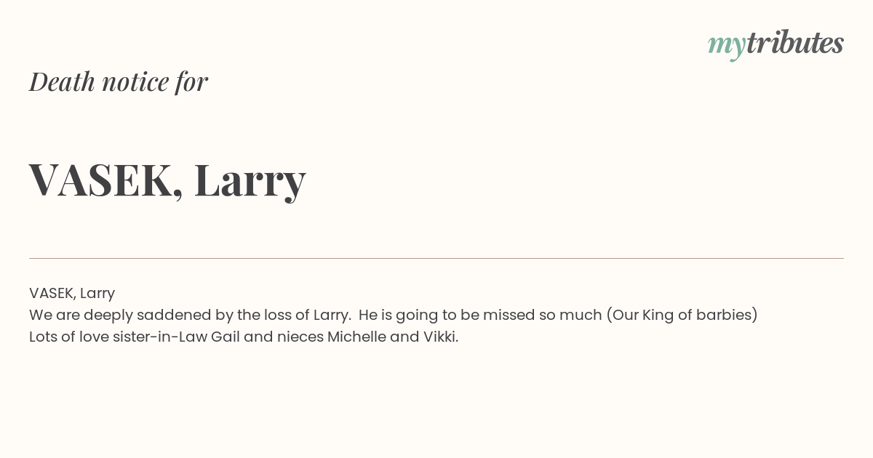This screenshot has width=873, height=458.
Task: Click the word "VASEK," in the large title
Action: pos(106,181)
